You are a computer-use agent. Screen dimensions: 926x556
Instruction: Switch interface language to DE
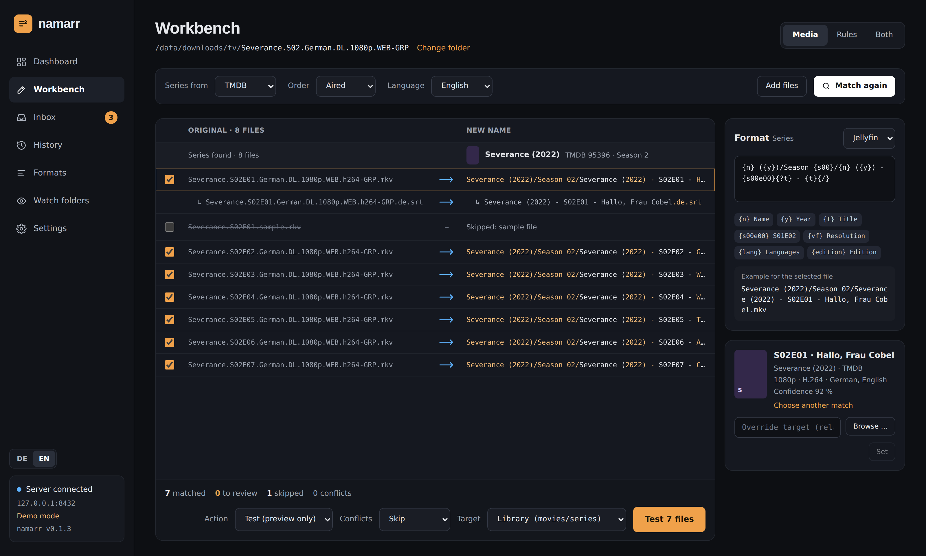tap(22, 459)
